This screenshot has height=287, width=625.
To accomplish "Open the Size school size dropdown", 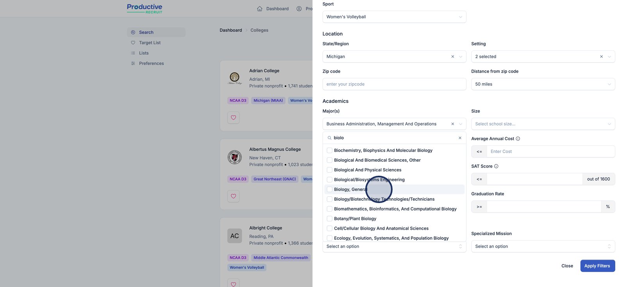I will pos(543,124).
